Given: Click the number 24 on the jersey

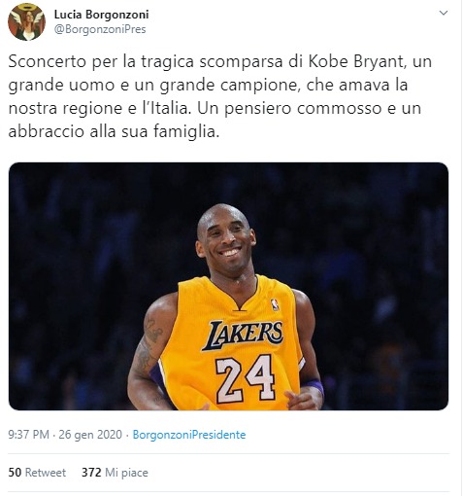Looking at the screenshot, I should pyautogui.click(x=246, y=378).
